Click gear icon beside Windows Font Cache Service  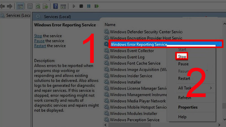click(107, 63)
